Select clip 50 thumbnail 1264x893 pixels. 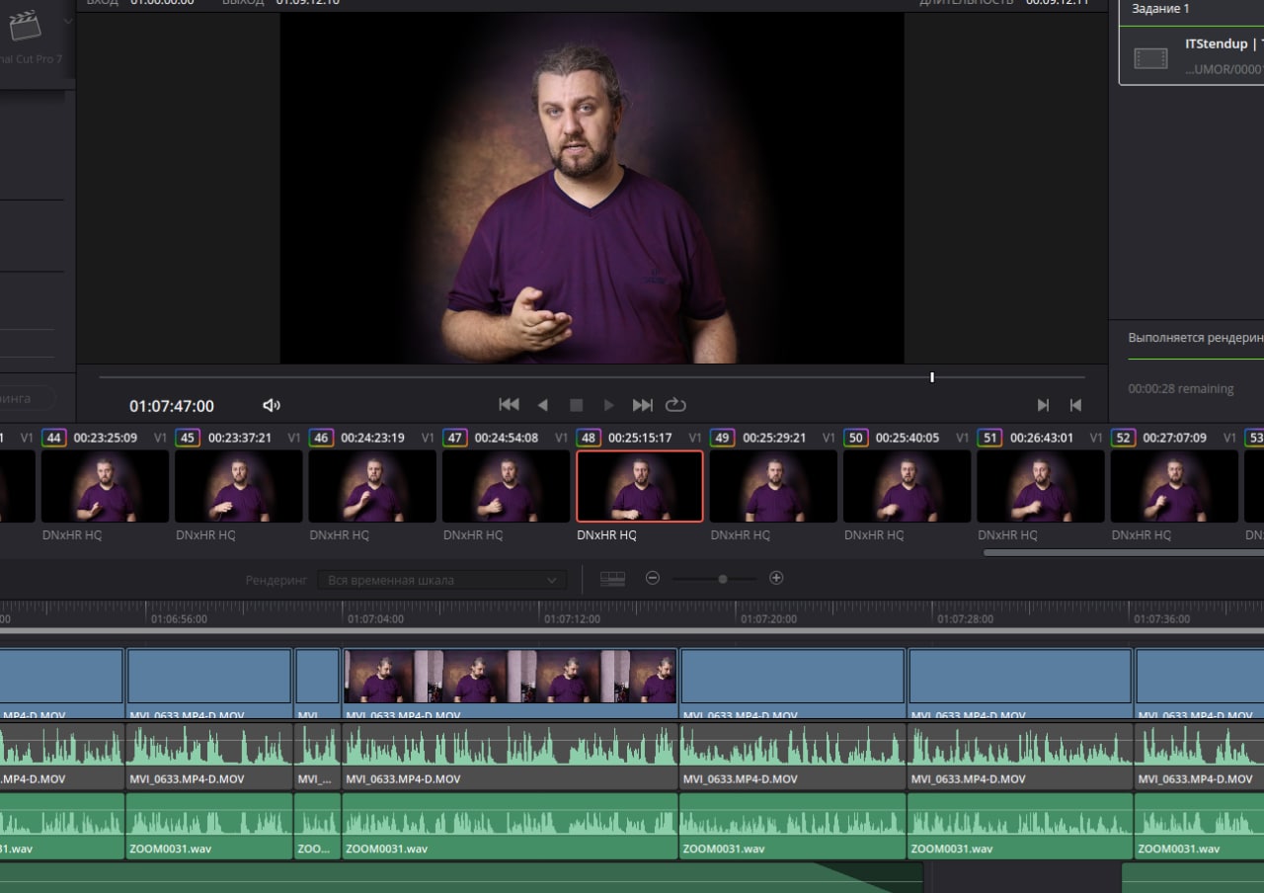coord(907,486)
